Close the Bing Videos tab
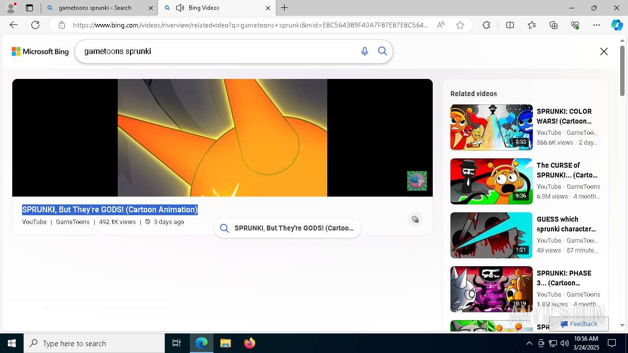Image resolution: width=628 pixels, height=353 pixels. pos(268,8)
